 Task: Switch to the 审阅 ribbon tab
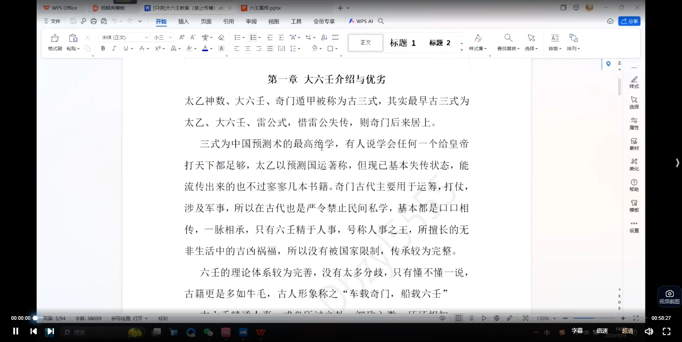251,22
